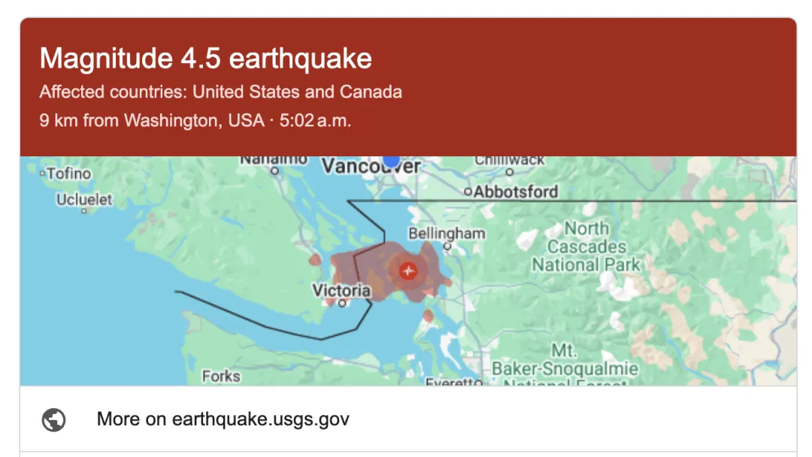Click the Tofino town marker
The image size is (812, 457).
click(42, 174)
